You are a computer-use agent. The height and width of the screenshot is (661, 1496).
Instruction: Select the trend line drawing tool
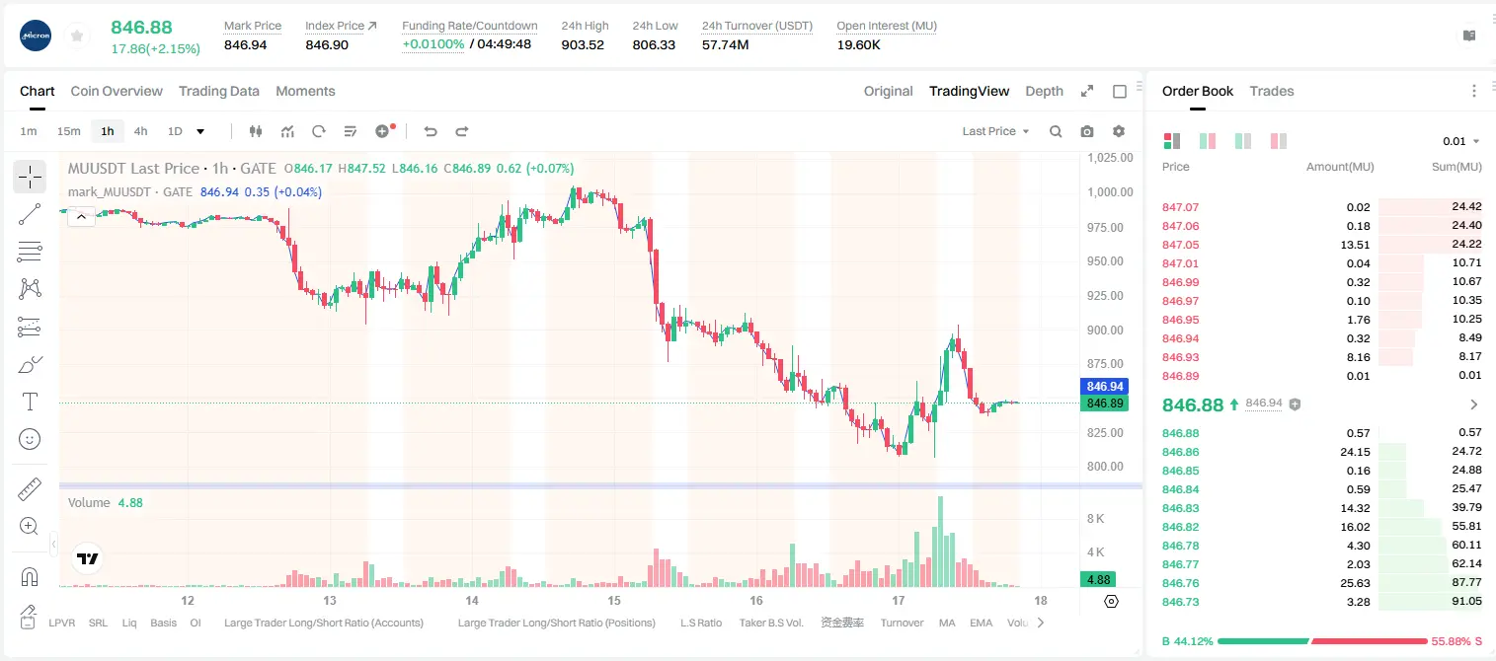(x=30, y=214)
